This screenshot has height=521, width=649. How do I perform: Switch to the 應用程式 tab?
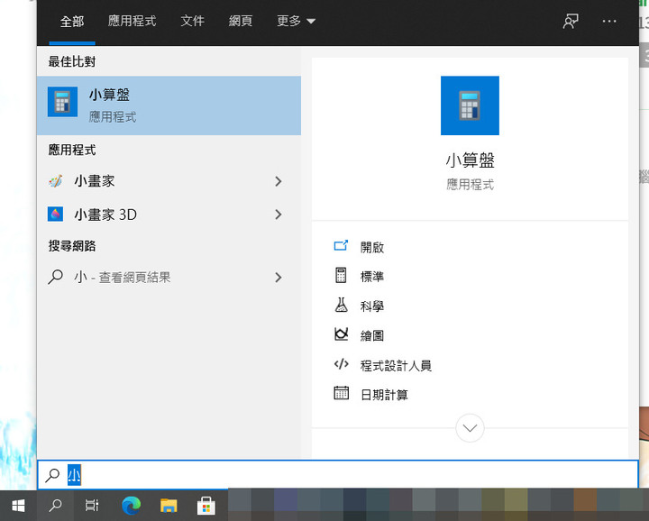click(132, 21)
